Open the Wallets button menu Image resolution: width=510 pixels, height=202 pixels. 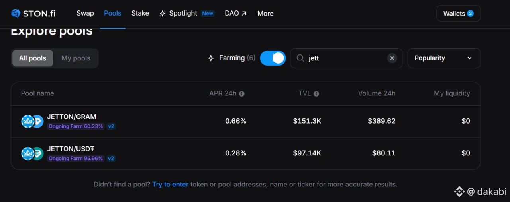(x=459, y=14)
